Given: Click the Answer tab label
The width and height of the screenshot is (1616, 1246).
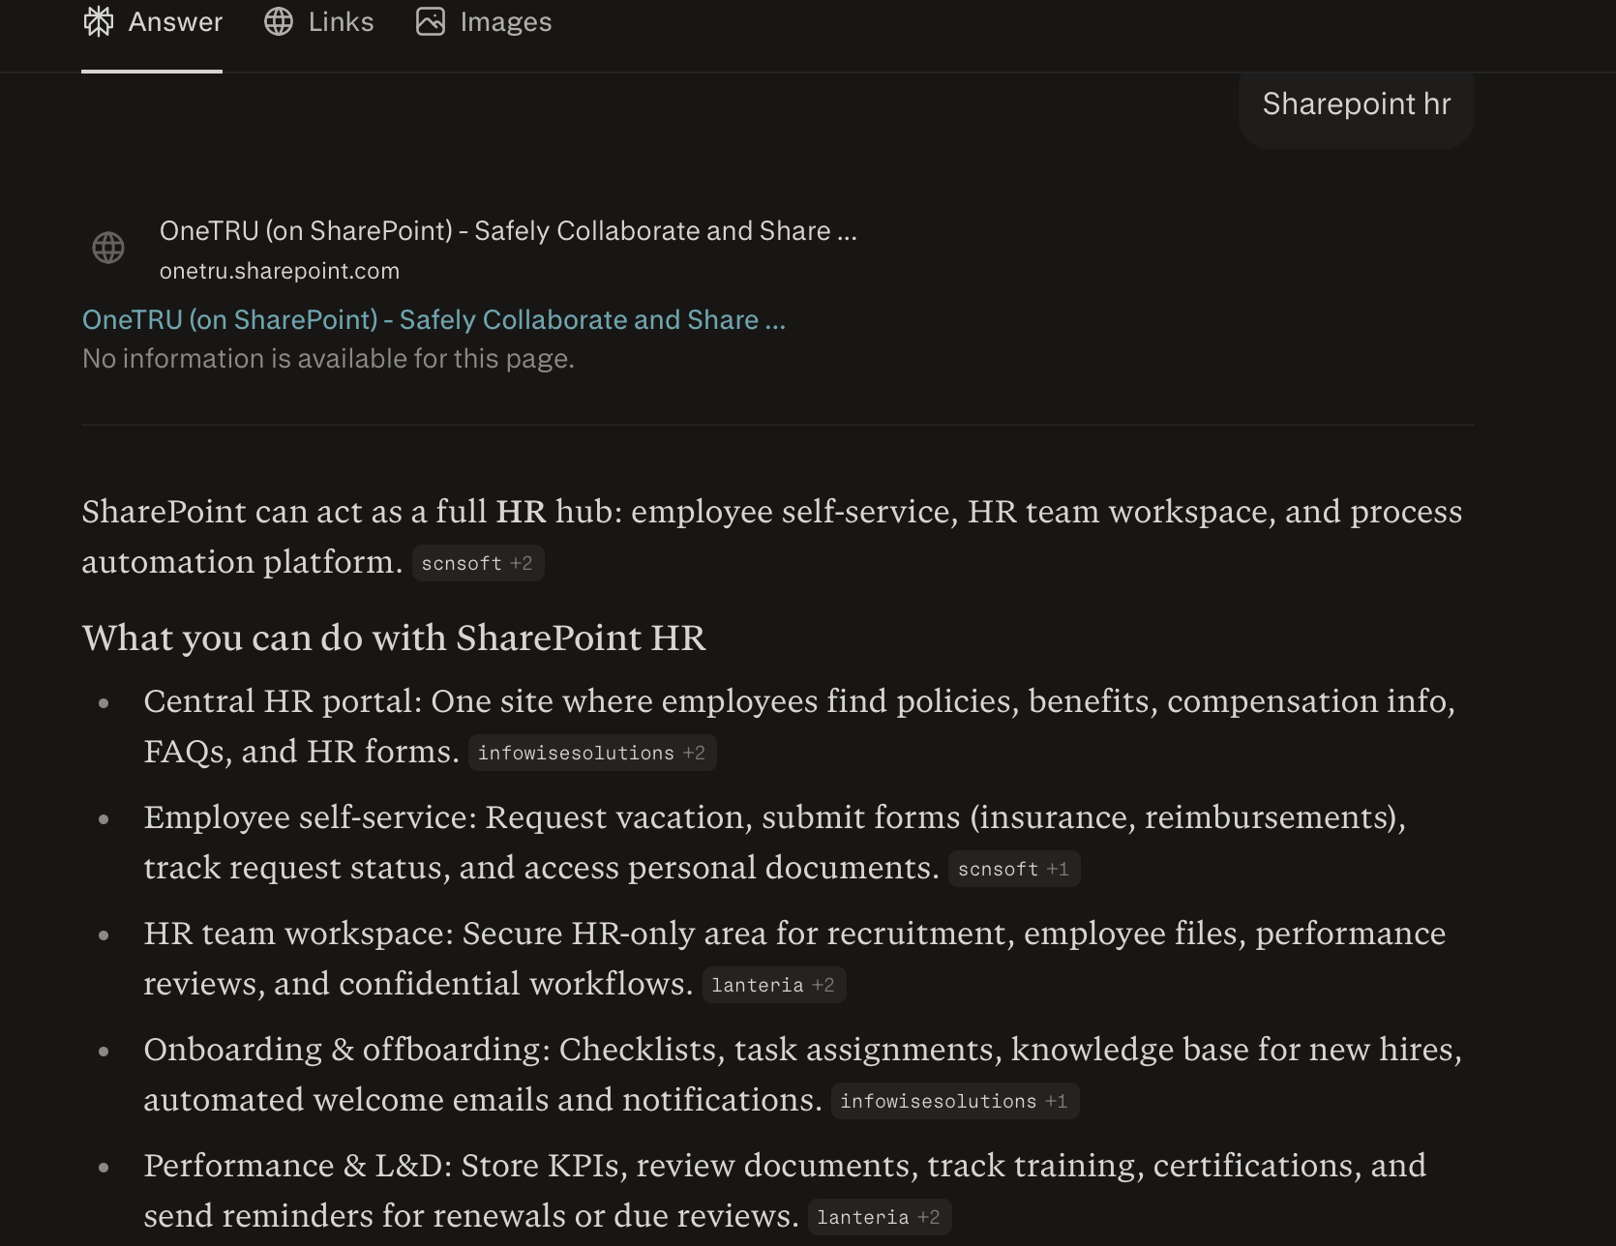Looking at the screenshot, I should (x=175, y=21).
